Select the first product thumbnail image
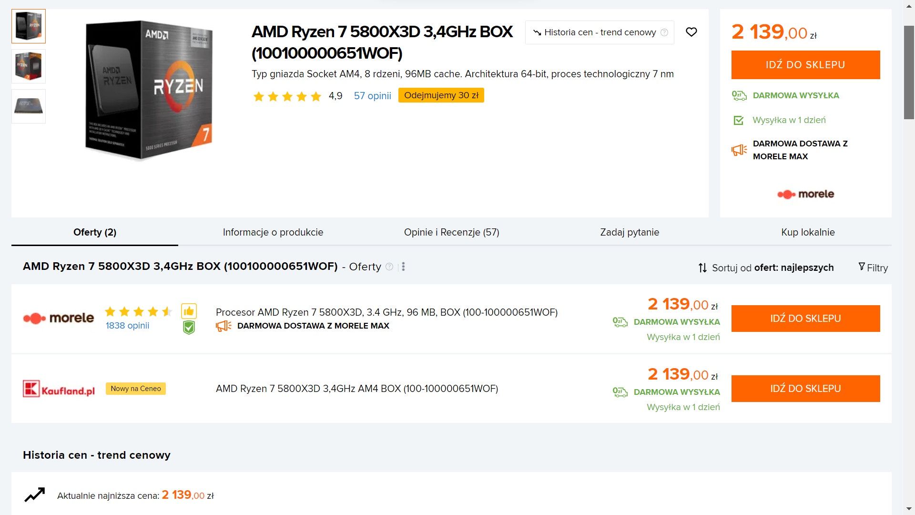 [29, 26]
